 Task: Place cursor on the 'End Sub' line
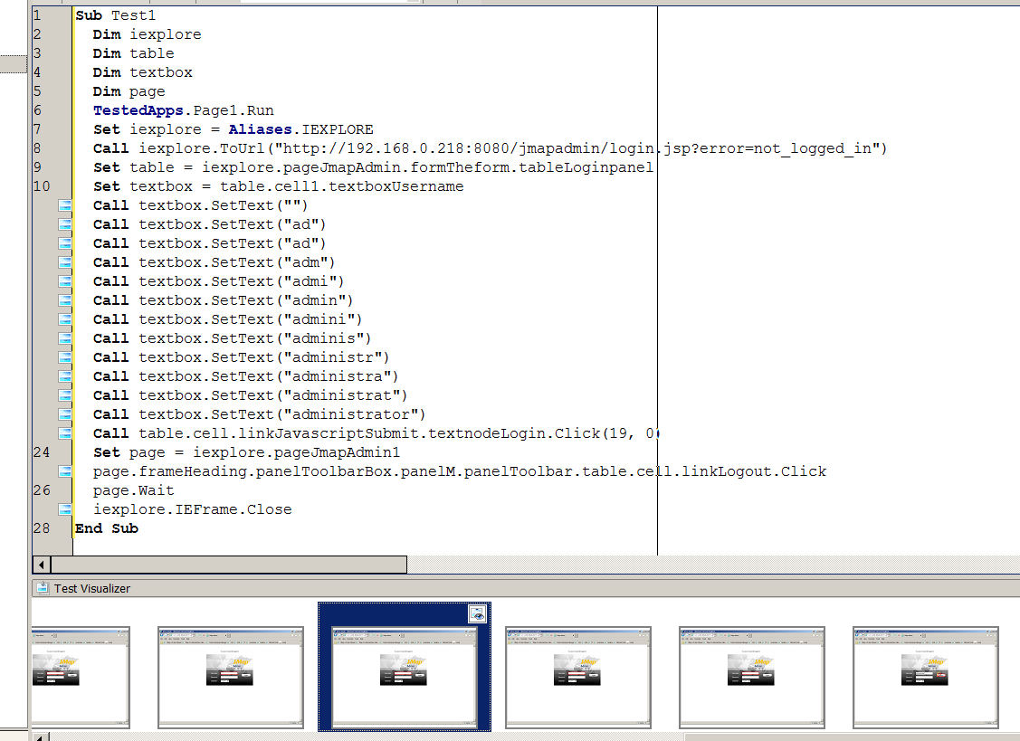[x=107, y=528]
